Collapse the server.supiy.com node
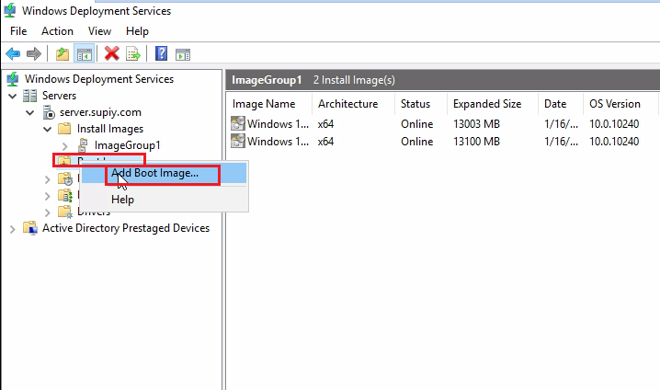660x390 pixels. pyautogui.click(x=30, y=112)
